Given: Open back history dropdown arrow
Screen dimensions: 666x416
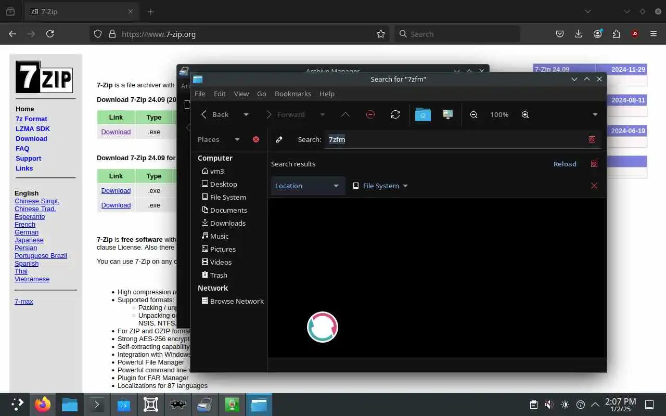Looking at the screenshot, I should 246,114.
